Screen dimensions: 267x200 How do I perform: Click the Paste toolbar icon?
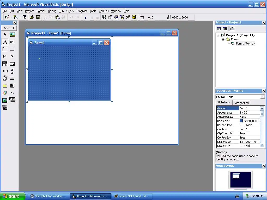click(x=58, y=17)
